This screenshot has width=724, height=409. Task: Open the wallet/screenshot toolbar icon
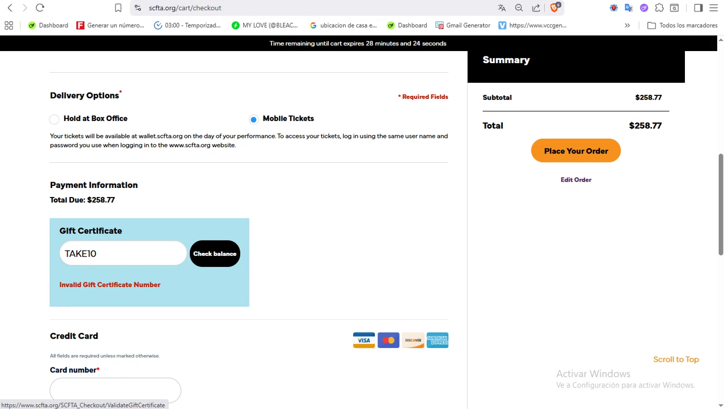click(x=675, y=8)
